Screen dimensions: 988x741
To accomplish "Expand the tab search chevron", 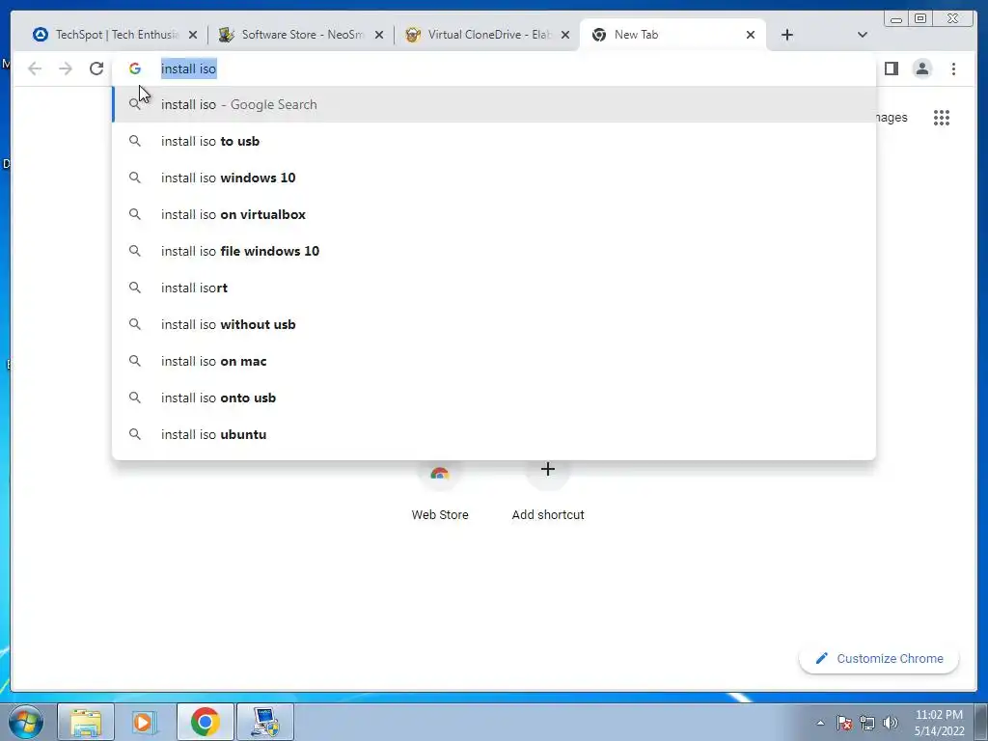I will pos(863,35).
